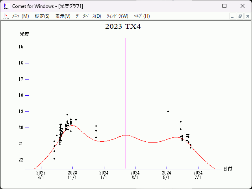The width and height of the screenshot is (252, 189).
Task: Click the magnitude 21 axis tick label
Action: 21,144
